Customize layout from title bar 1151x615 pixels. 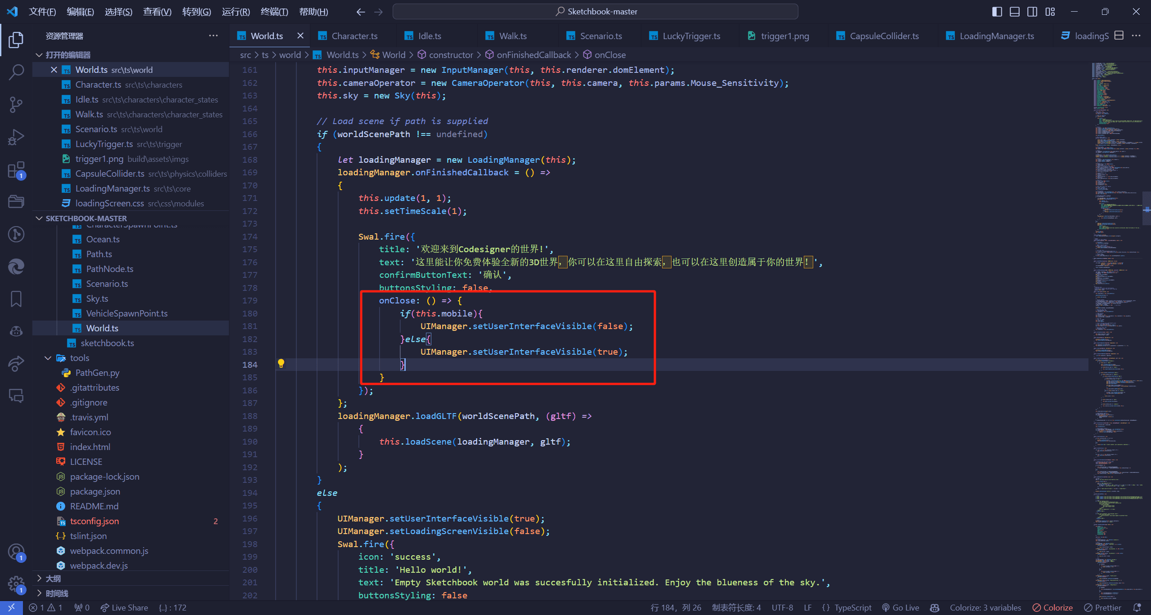pyautogui.click(x=1050, y=12)
